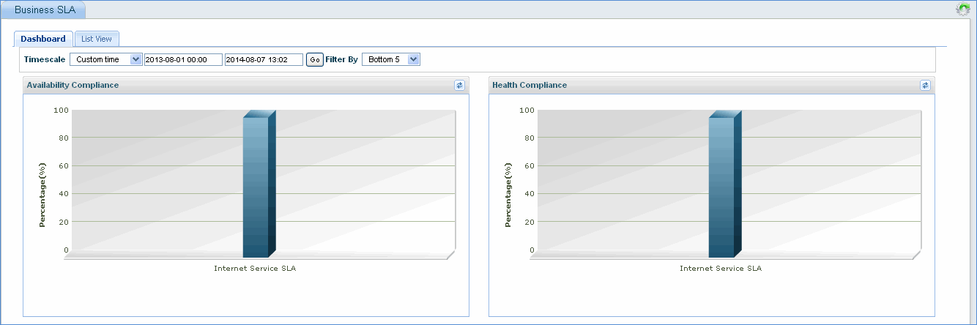Edit the end date field 2014-08-07 13:02
This screenshot has height=325, width=977.
point(264,59)
